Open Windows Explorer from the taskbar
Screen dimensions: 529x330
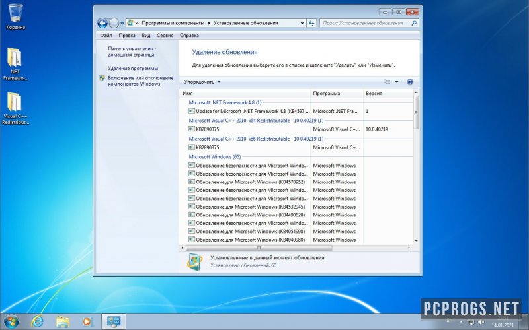[x=62, y=321]
